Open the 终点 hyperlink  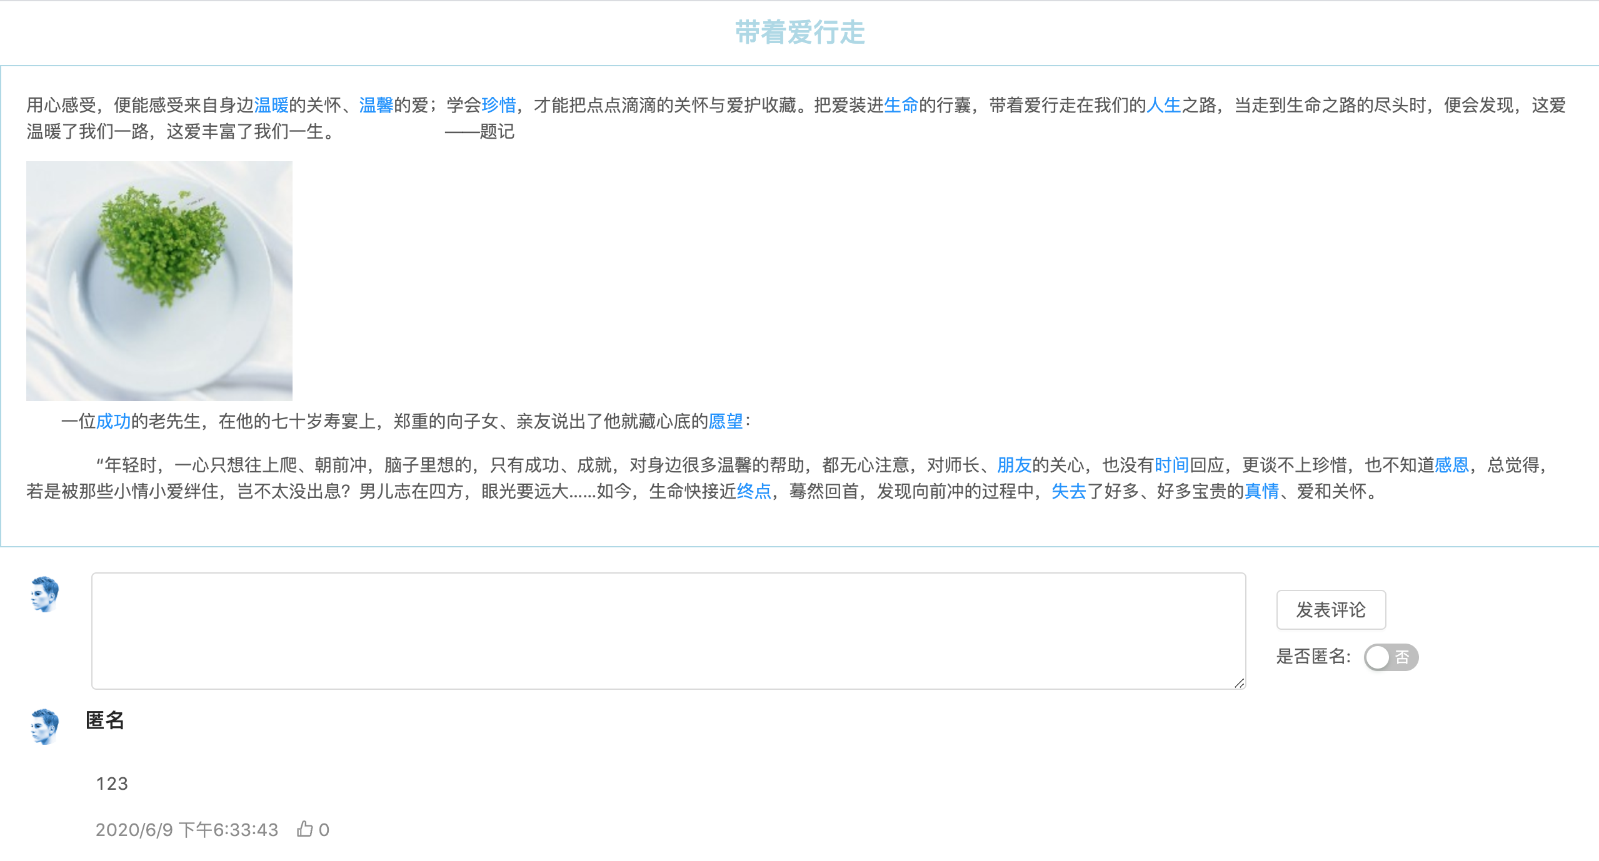click(754, 491)
